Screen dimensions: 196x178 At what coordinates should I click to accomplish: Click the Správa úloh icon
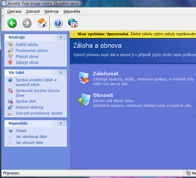10,101
